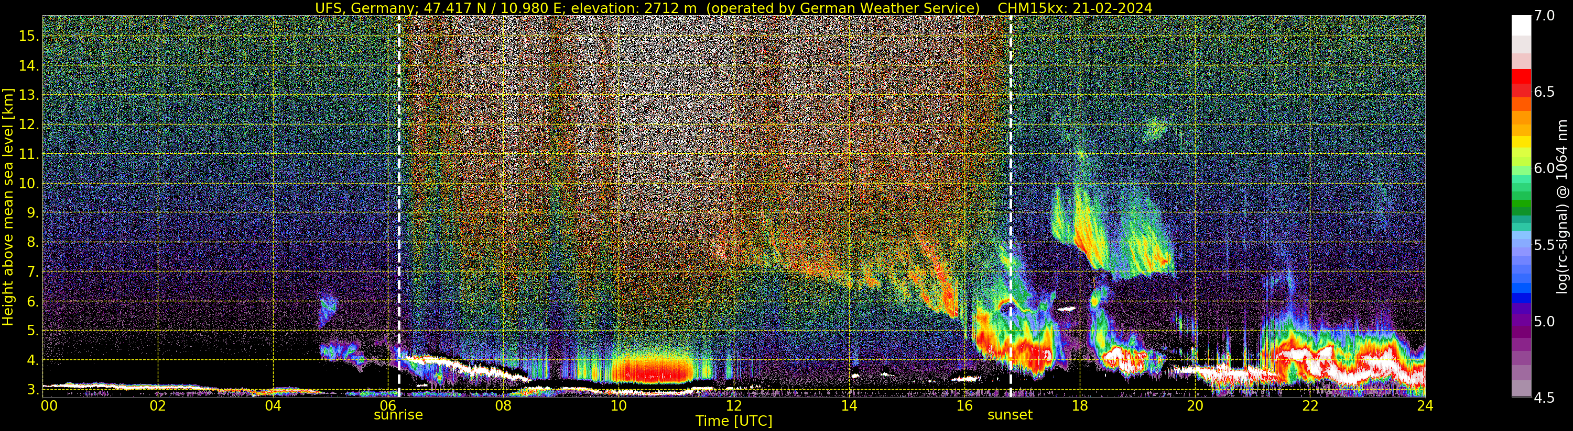This screenshot has height=431, width=1573.
Task: Click the time axis tick '00'
Action: click(48, 405)
